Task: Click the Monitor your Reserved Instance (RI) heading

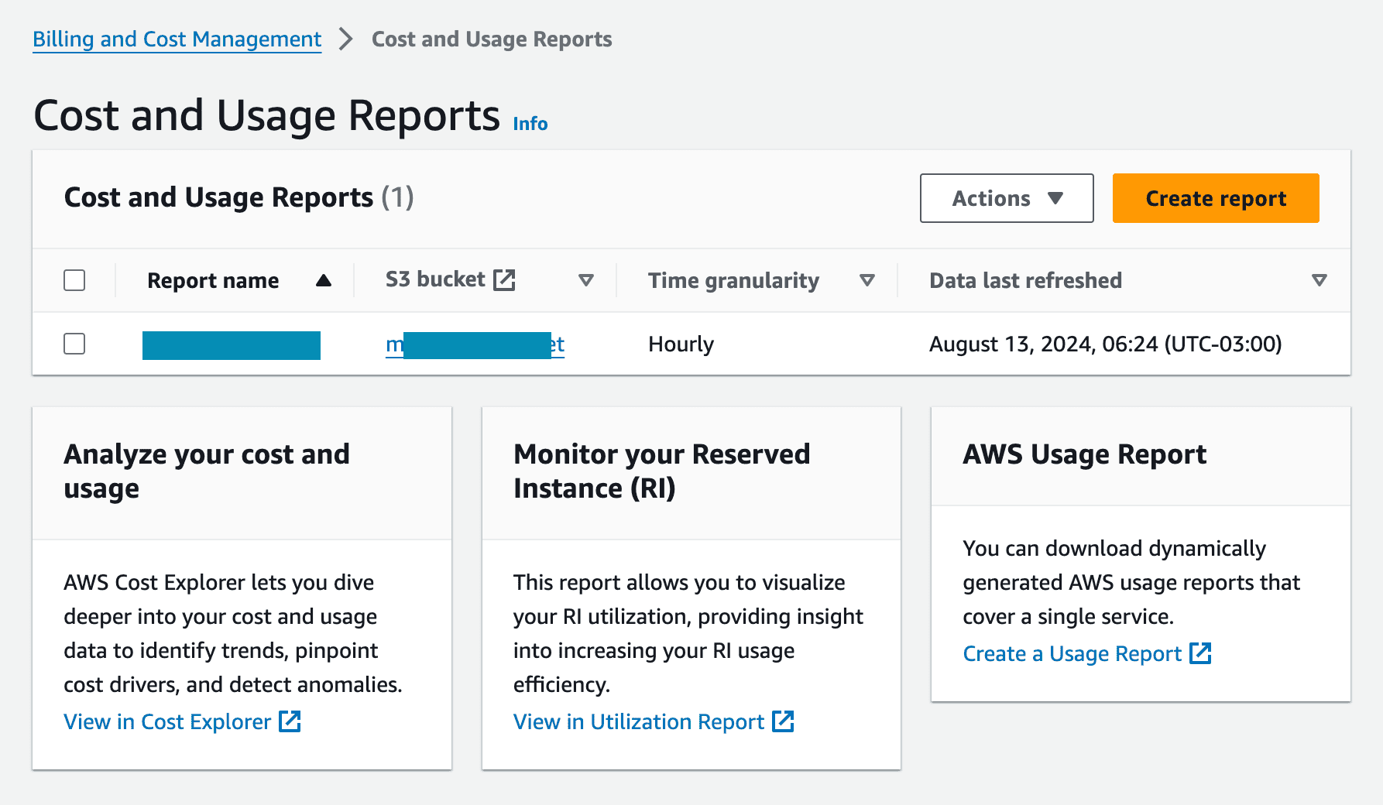Action: click(662, 471)
